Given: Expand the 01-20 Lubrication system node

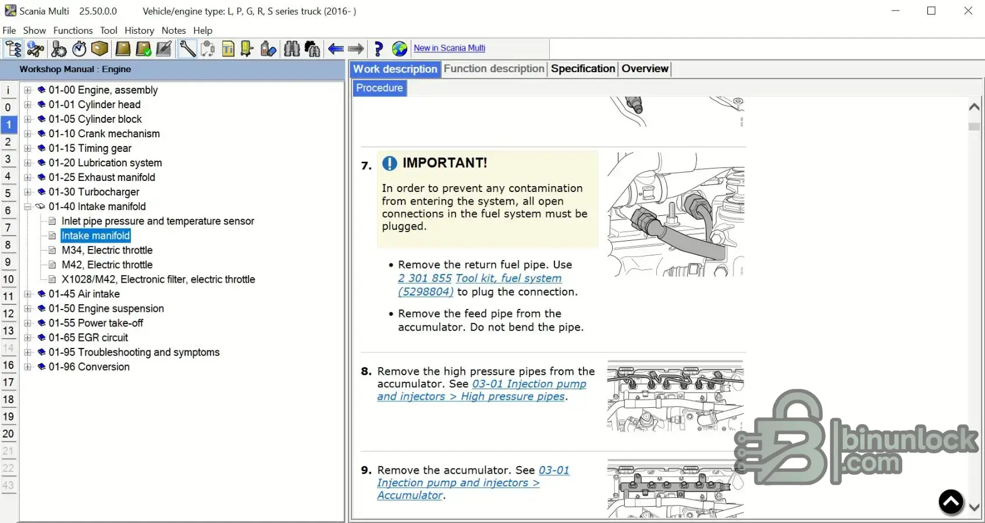Looking at the screenshot, I should pyautogui.click(x=27, y=163).
